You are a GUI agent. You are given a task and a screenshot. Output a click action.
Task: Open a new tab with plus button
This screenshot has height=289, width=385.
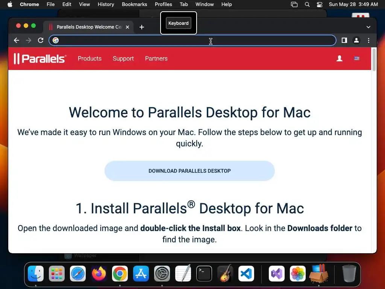point(142,27)
